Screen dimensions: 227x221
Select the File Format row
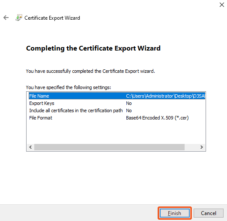117,118
